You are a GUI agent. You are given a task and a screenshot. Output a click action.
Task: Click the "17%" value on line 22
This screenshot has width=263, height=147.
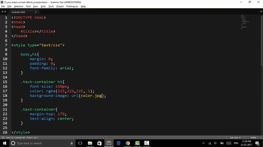coord(61,114)
